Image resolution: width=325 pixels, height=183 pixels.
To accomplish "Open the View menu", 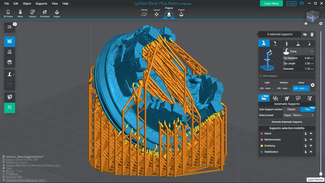I will (x=55, y=4).
